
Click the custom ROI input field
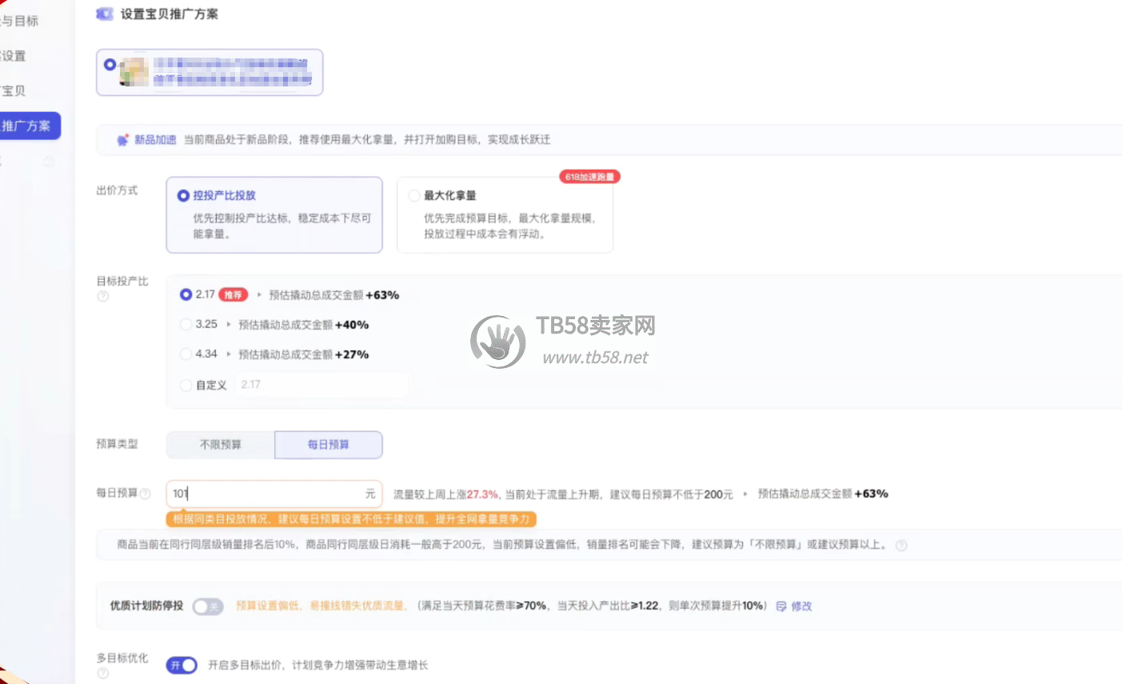[321, 385]
